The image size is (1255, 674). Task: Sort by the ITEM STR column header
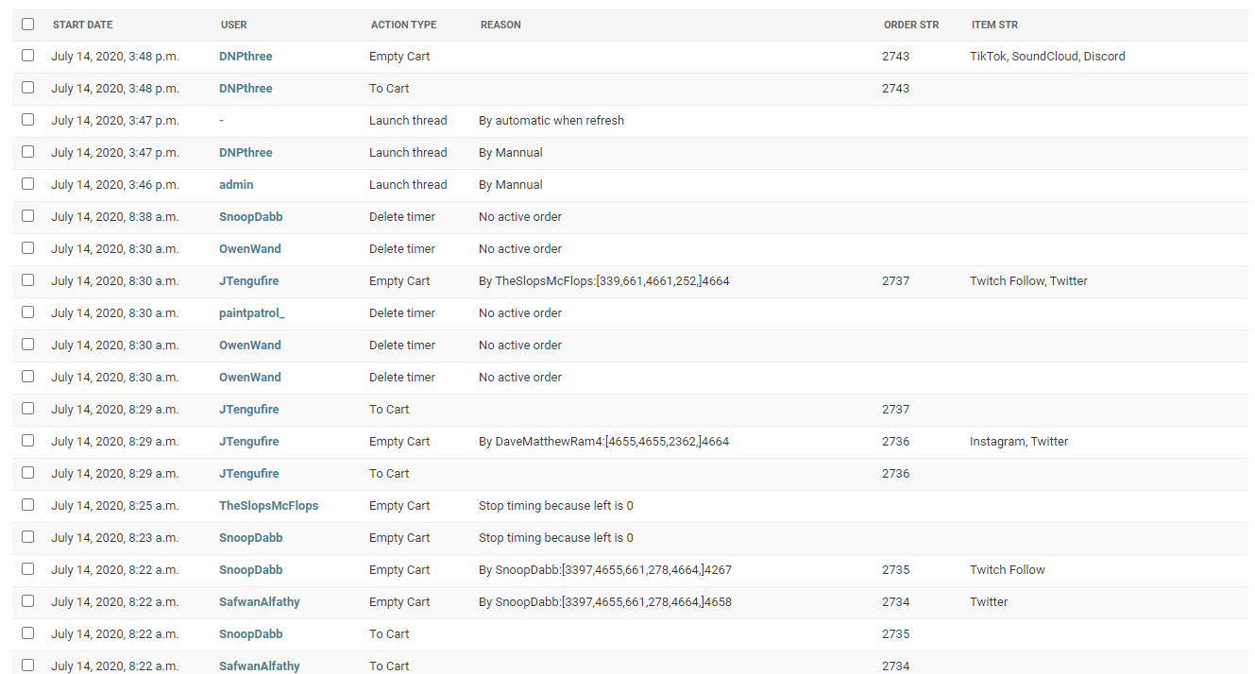[x=994, y=25]
